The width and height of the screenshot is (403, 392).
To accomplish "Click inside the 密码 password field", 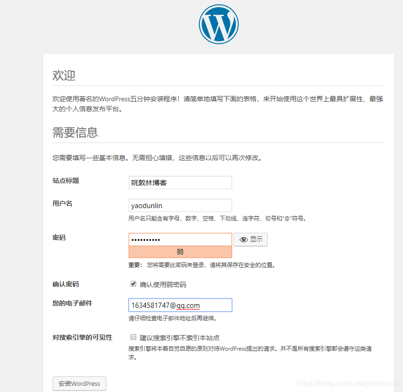I will pos(180,239).
